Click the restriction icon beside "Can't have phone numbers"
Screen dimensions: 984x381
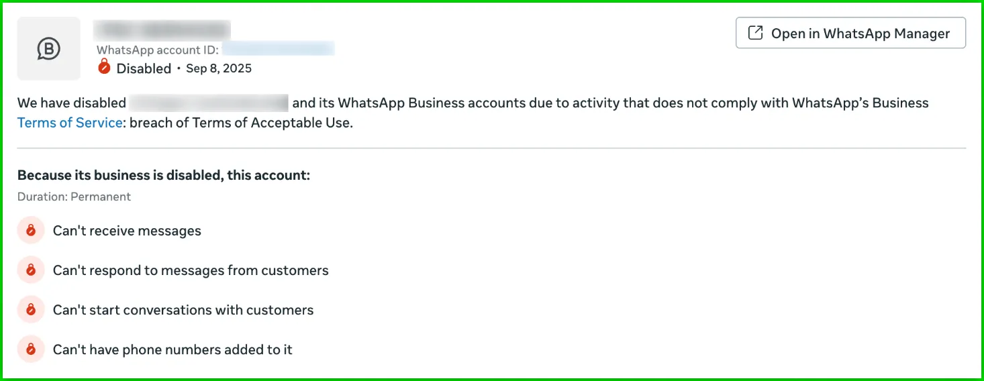click(x=30, y=349)
